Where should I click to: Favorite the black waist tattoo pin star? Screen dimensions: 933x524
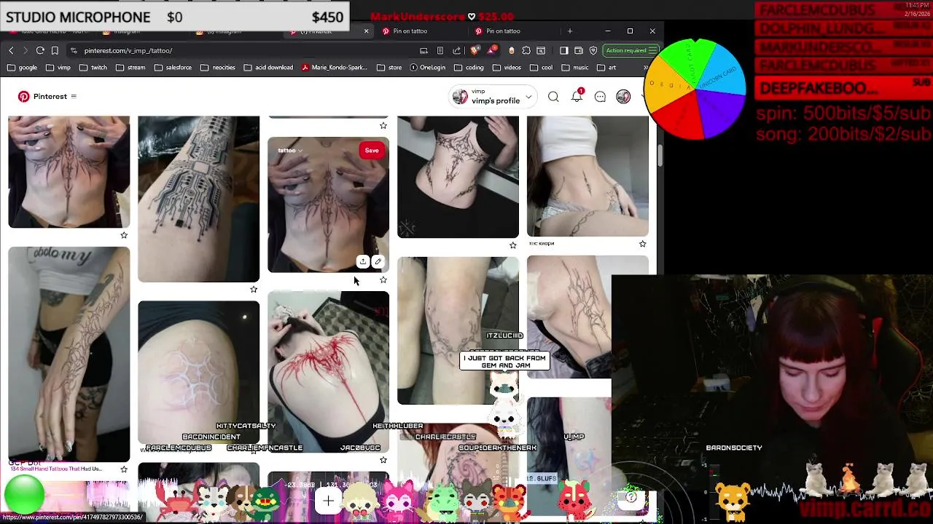click(513, 245)
